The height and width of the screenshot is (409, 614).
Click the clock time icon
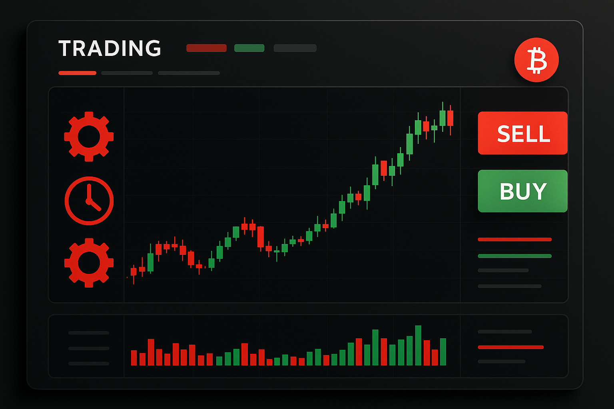(x=89, y=201)
